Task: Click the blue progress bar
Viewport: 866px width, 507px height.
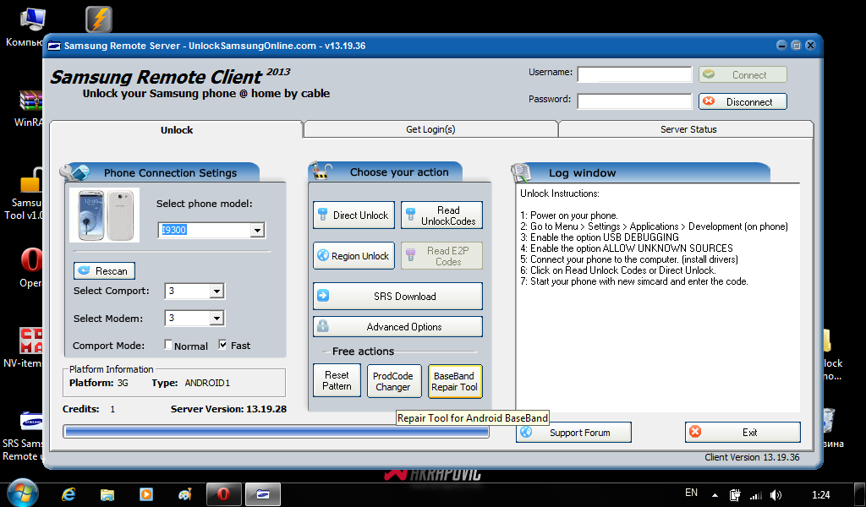Action: pos(276,432)
